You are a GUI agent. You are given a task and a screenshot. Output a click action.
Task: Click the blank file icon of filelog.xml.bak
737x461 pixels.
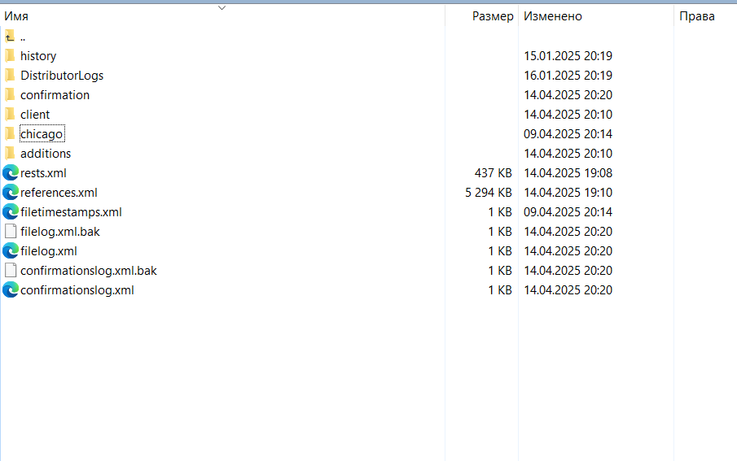click(x=11, y=232)
